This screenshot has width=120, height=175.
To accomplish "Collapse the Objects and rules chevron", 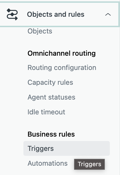I will (x=108, y=15).
